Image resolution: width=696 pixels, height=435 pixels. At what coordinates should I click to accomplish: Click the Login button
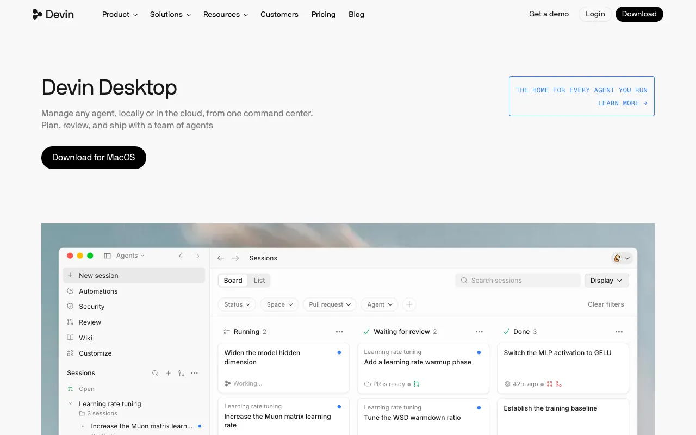click(x=595, y=14)
